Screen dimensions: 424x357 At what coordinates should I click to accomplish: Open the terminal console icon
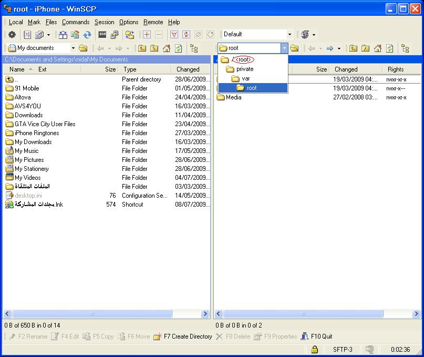(102, 35)
